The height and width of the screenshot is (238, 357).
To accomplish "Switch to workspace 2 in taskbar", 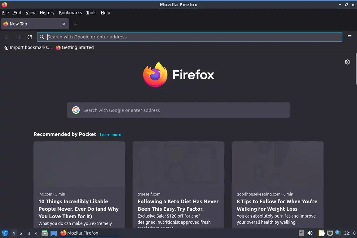I will point(21,233).
